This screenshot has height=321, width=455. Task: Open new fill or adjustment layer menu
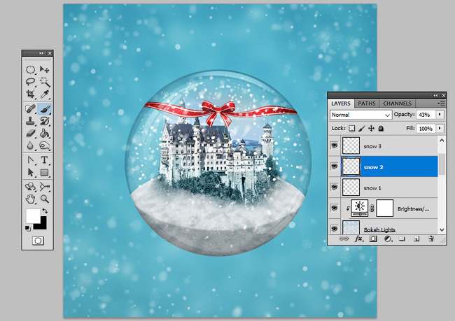pyautogui.click(x=388, y=239)
